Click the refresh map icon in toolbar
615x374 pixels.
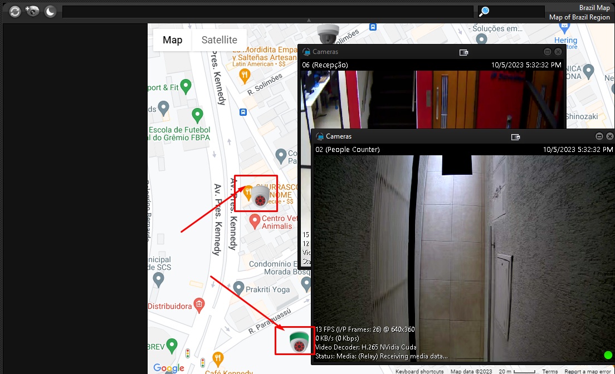click(15, 12)
